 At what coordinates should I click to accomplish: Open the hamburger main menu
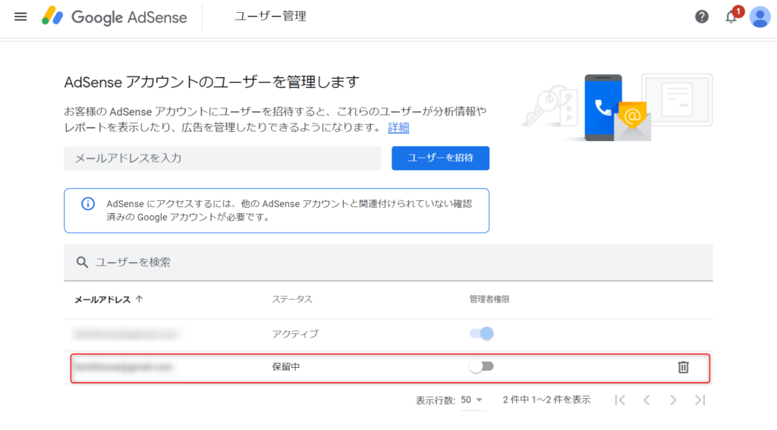[x=20, y=17]
